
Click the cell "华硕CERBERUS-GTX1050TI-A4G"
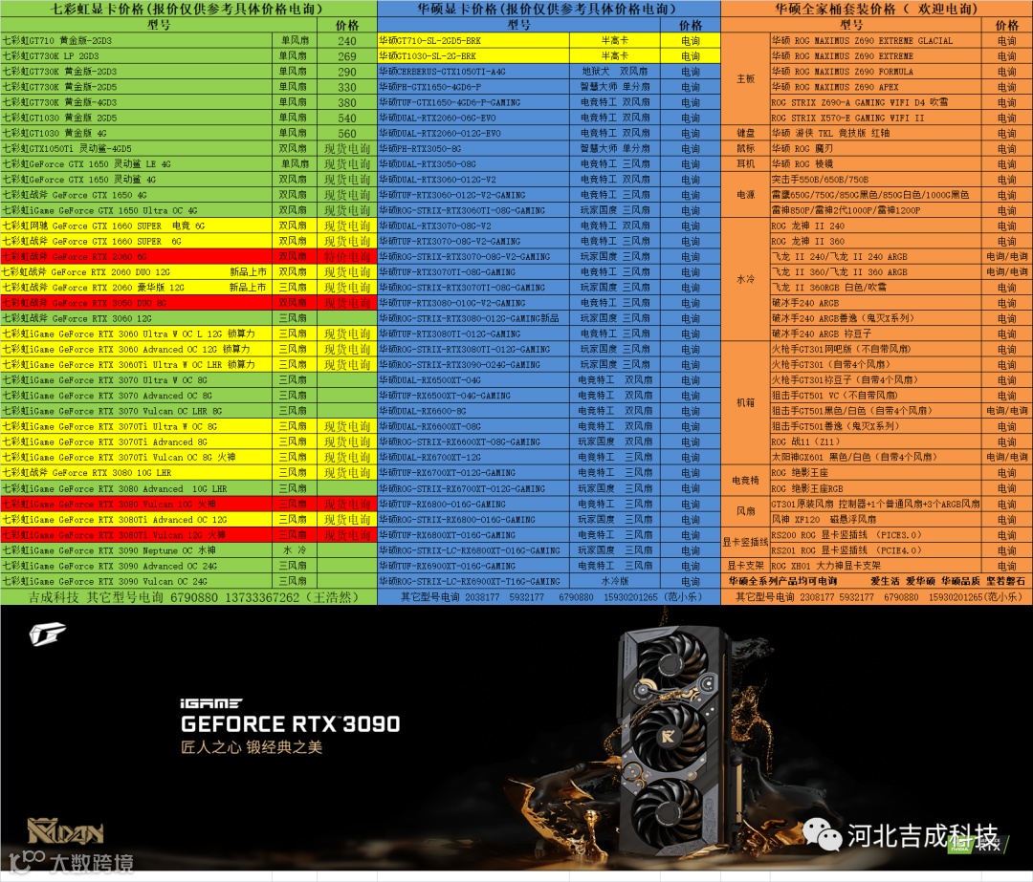pyautogui.click(x=473, y=72)
